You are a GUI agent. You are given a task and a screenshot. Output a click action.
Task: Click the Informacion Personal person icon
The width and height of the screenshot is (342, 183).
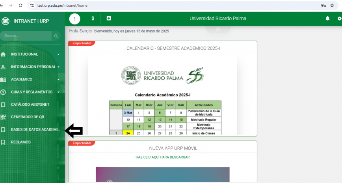[3, 67]
